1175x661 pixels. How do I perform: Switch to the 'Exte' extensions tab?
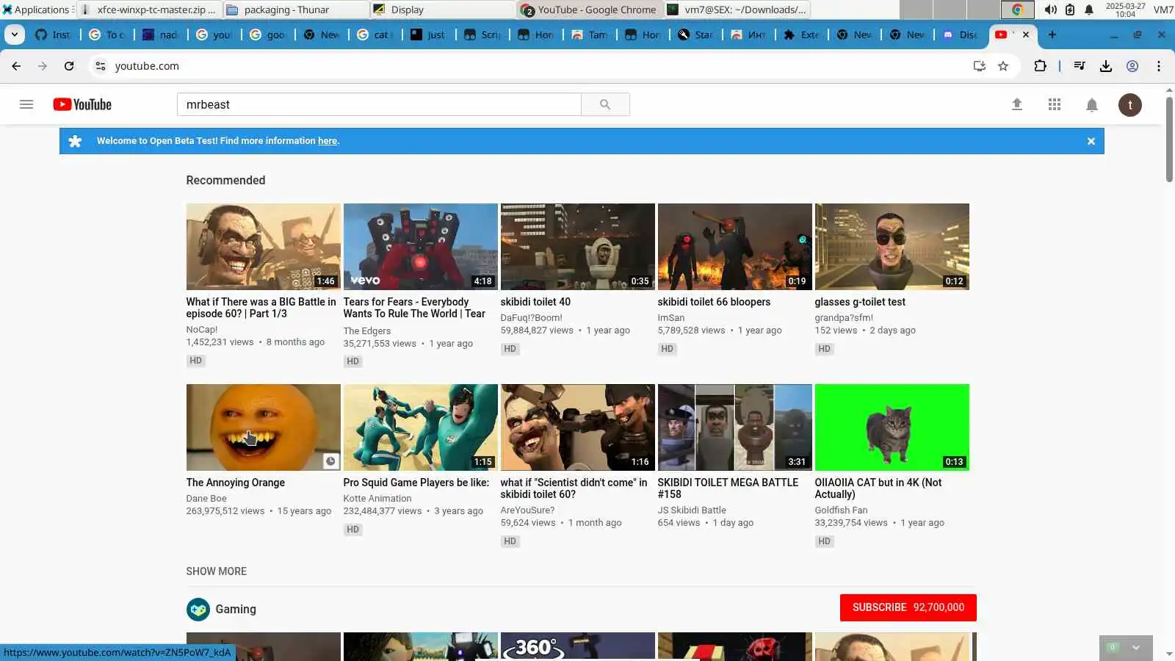pos(802,35)
